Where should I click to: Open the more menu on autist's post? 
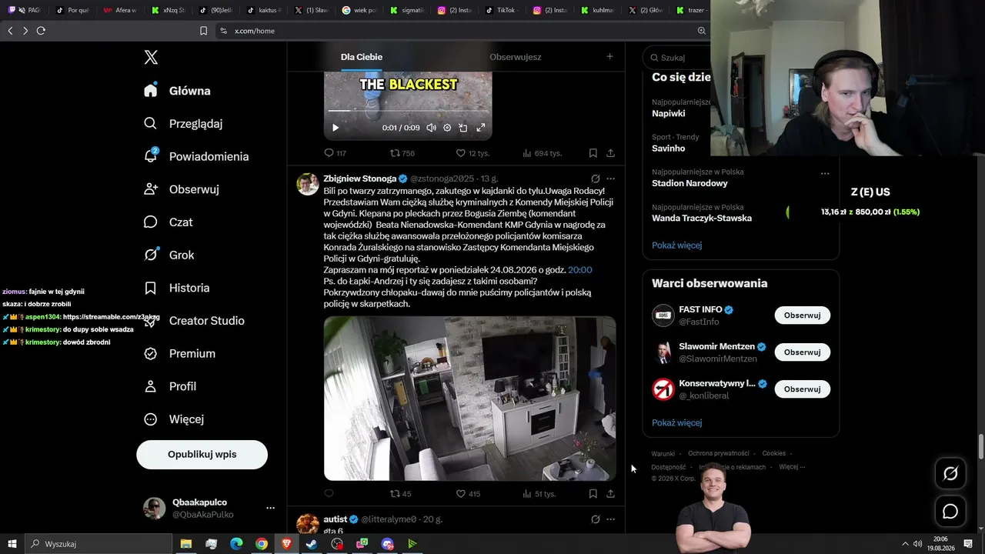[x=610, y=519]
